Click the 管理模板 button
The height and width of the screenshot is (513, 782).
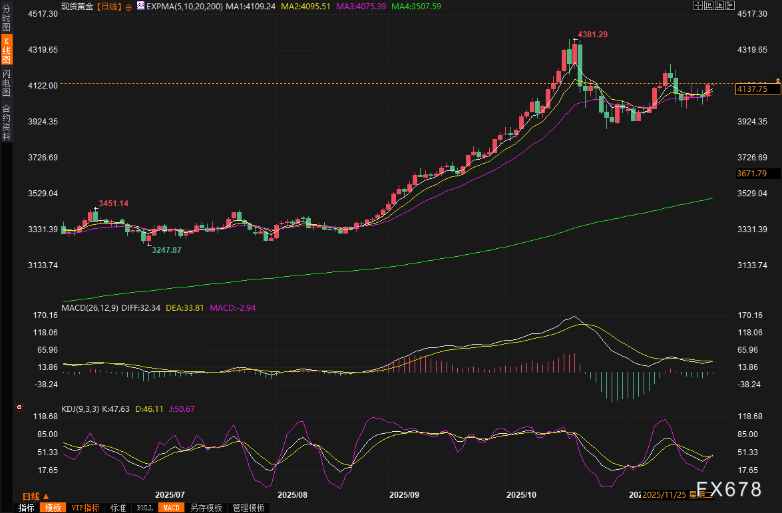[248, 508]
